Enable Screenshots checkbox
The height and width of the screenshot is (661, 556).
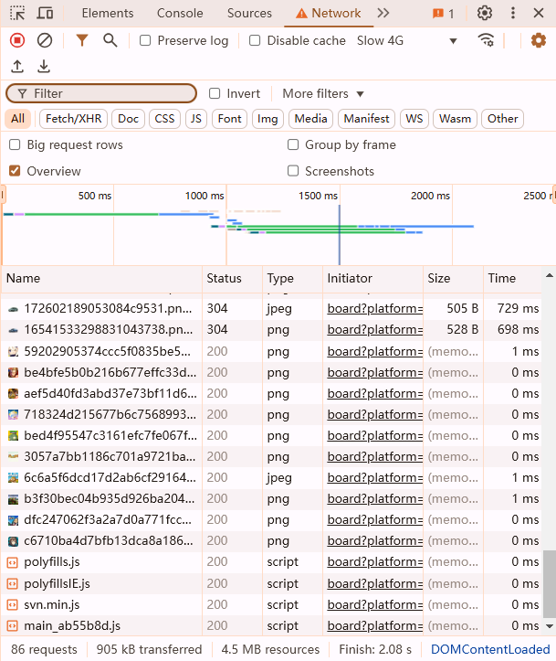point(293,171)
